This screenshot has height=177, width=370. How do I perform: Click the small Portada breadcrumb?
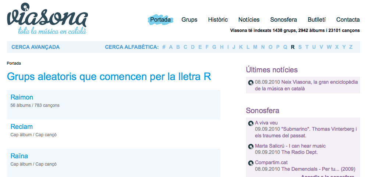pyautogui.click(x=14, y=64)
